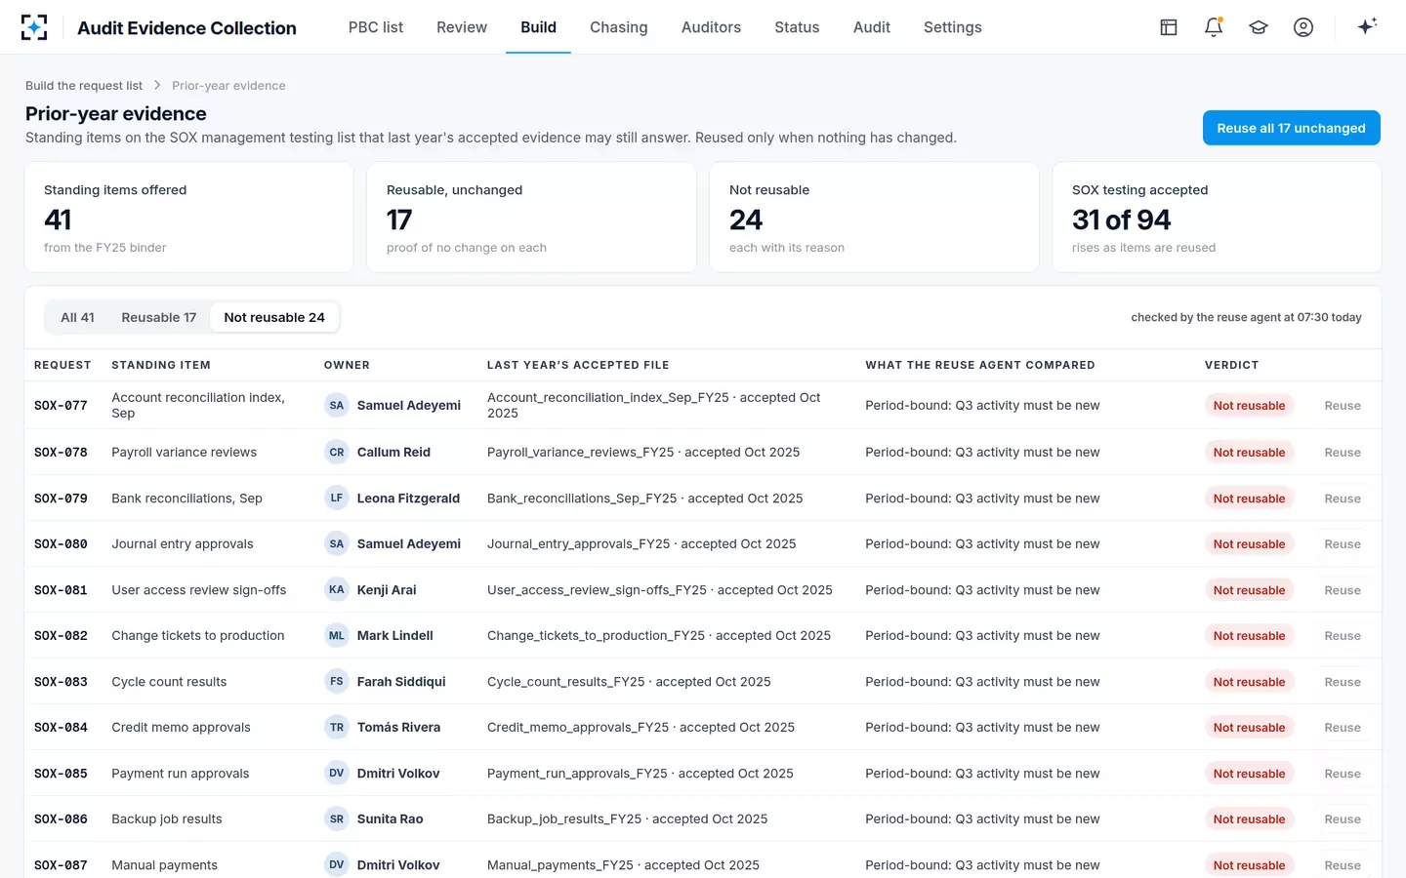Click SA avatar on SOX-080 row
1406x878 pixels.
tap(337, 543)
